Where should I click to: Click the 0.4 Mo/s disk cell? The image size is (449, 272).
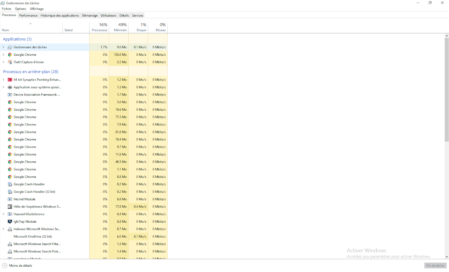coord(138,206)
